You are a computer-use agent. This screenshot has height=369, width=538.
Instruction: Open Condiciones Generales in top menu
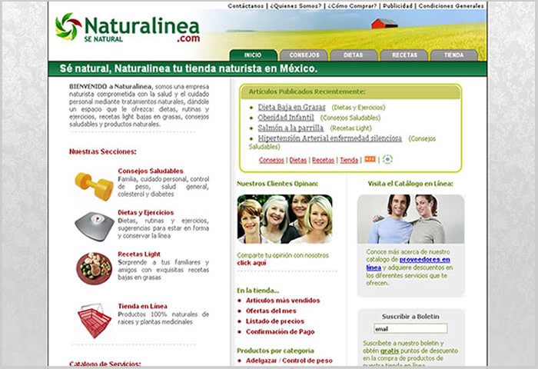click(x=451, y=6)
